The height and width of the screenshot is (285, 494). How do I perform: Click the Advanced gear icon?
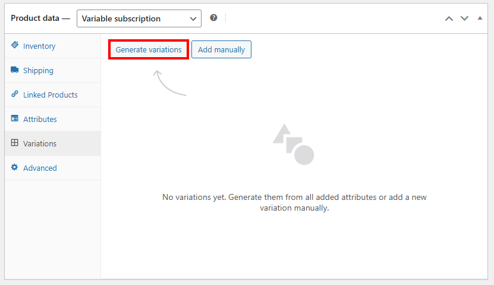pos(15,168)
